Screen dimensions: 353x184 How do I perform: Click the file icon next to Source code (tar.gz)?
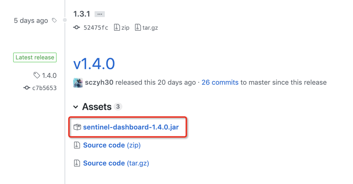pos(77,163)
